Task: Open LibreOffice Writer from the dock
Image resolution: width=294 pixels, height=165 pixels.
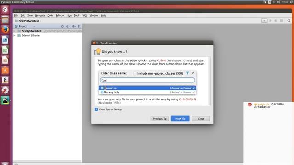Action: (x=5, y=40)
